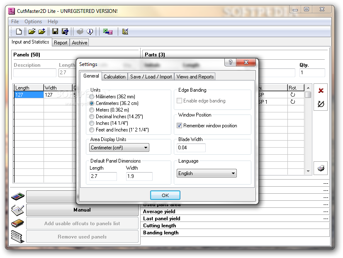The image size is (343, 258).
Task: Click the crossed-circle clear parts icon
Action: [321, 104]
